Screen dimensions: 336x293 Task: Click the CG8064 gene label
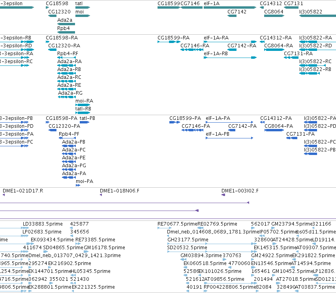coord(274,11)
